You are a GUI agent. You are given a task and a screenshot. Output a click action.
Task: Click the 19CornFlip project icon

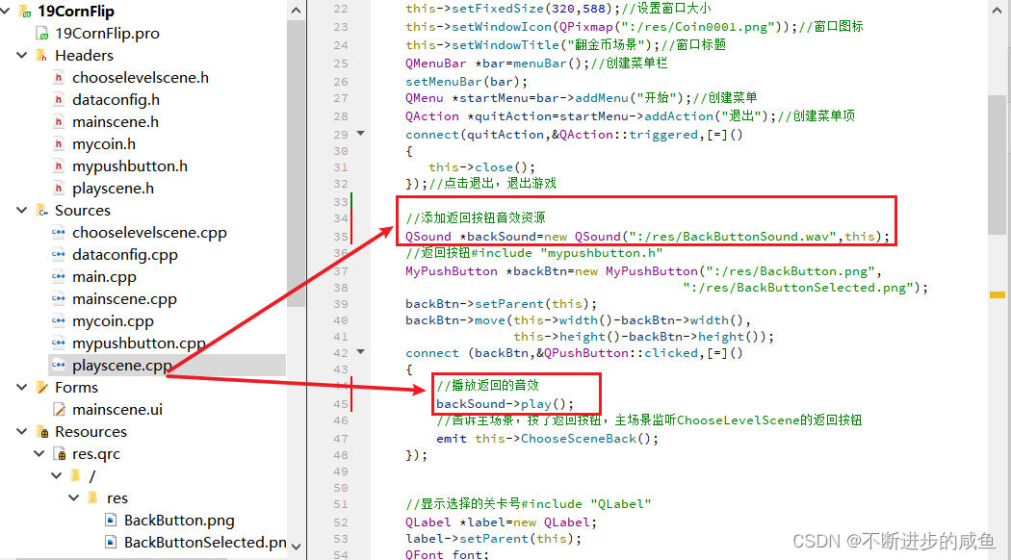click(25, 11)
